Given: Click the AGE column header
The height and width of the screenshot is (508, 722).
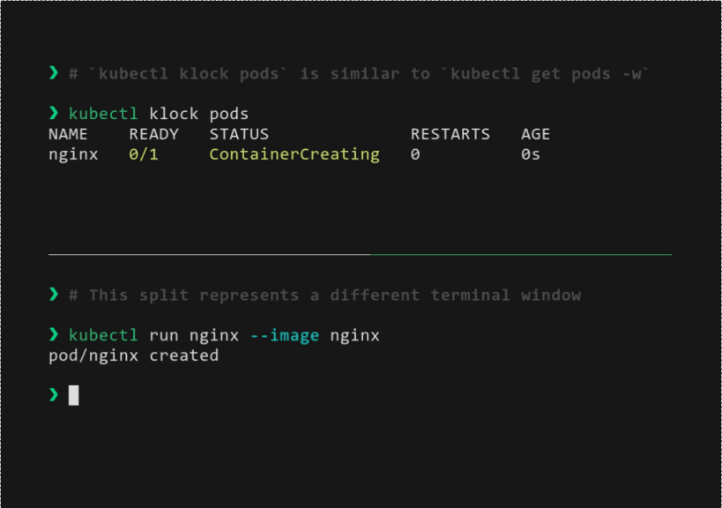Looking at the screenshot, I should coord(535,134).
